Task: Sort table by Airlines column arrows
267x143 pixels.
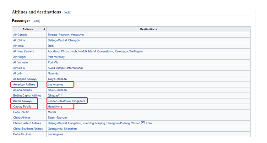Action: 44,29
